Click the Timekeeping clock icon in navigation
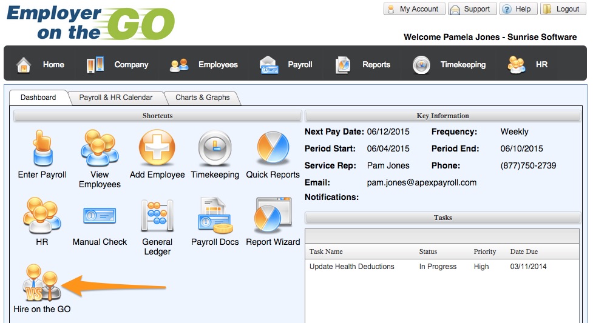The width and height of the screenshot is (593, 323). pyautogui.click(x=421, y=65)
